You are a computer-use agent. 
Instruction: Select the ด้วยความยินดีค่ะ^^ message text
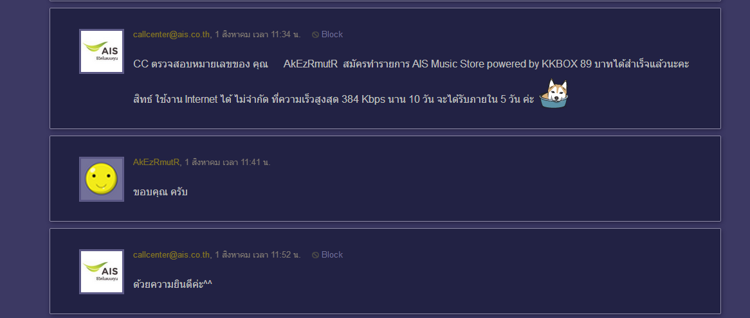(x=172, y=285)
